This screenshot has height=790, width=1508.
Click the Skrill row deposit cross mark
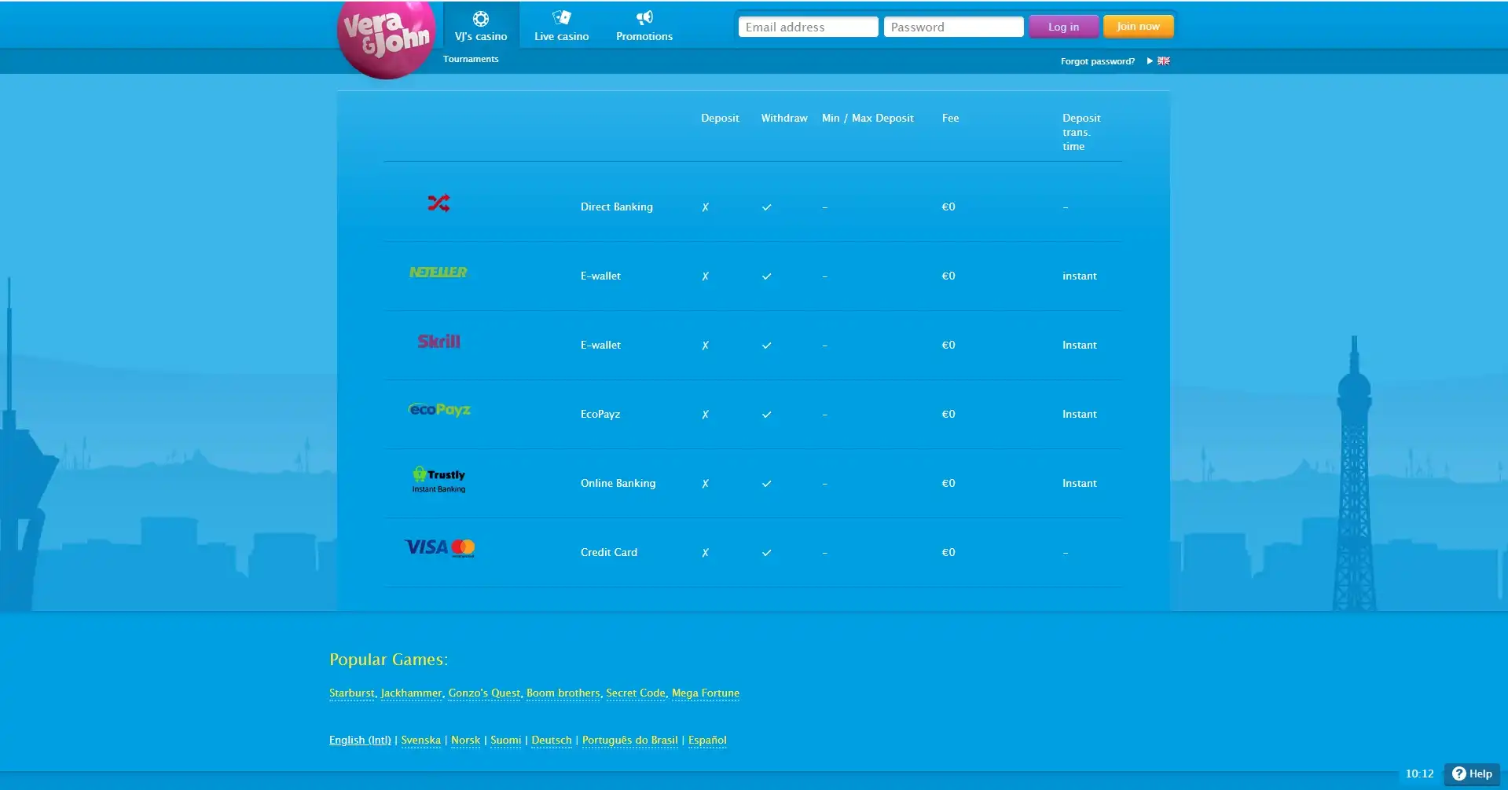[x=705, y=346]
